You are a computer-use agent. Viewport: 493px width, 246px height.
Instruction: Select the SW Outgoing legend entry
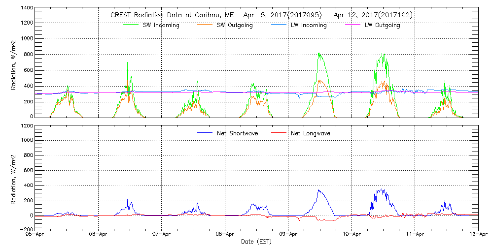[x=235, y=26]
